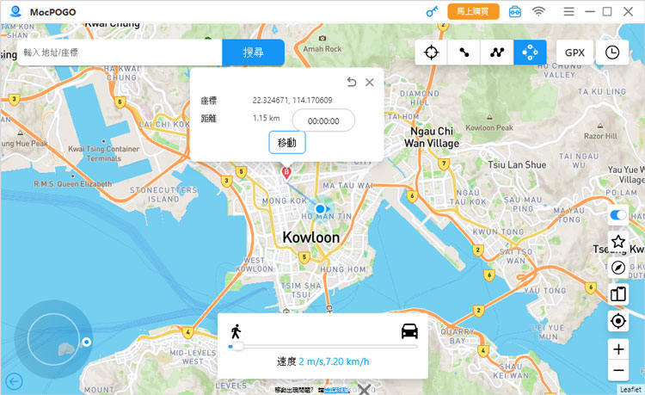Click the compass icon on right sidebar
This screenshot has width=645, height=395.
coord(617,268)
